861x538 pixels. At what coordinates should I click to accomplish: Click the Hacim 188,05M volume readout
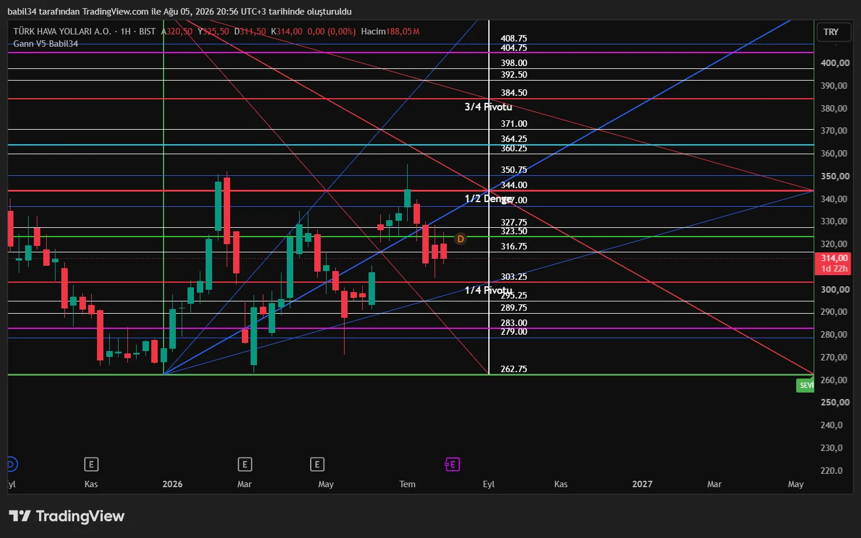tap(390, 32)
